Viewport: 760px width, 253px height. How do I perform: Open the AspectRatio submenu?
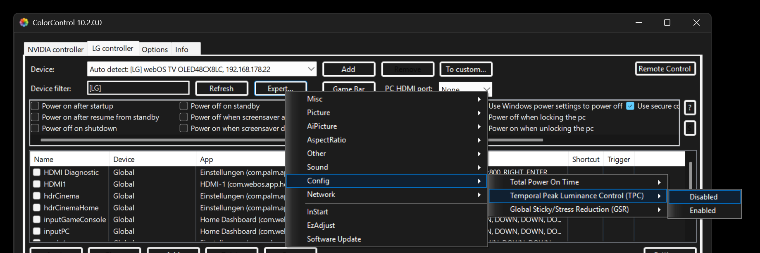[386, 140]
